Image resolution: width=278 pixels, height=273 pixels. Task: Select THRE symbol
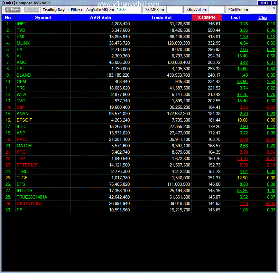click(22, 171)
